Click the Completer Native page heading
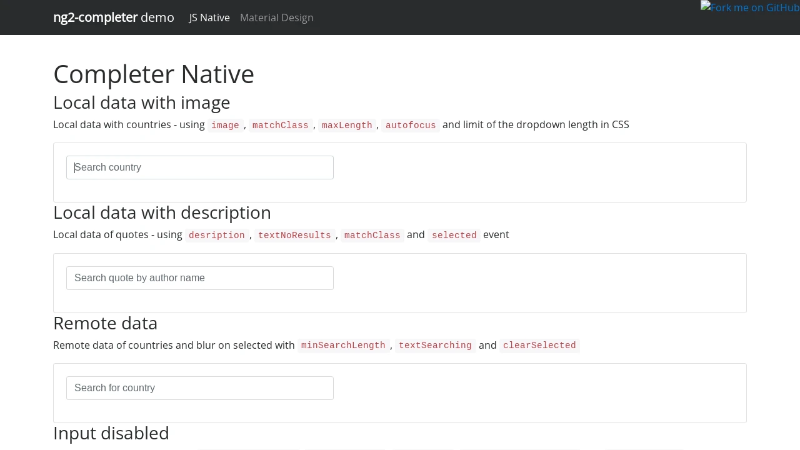 tap(154, 74)
